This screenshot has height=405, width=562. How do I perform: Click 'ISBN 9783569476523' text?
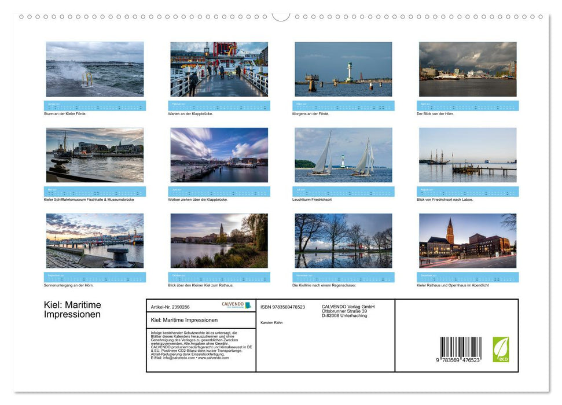coord(283,307)
